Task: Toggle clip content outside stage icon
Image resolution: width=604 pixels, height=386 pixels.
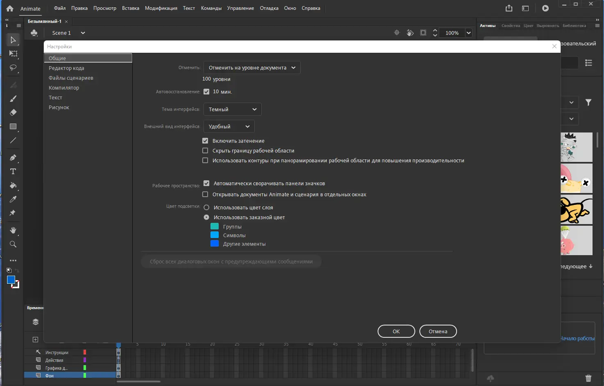Action: 423,33
